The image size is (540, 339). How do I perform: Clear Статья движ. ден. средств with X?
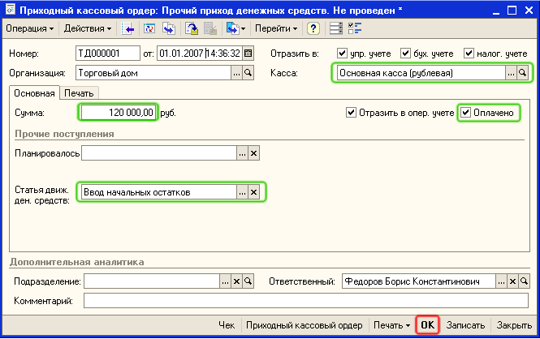[x=254, y=192]
